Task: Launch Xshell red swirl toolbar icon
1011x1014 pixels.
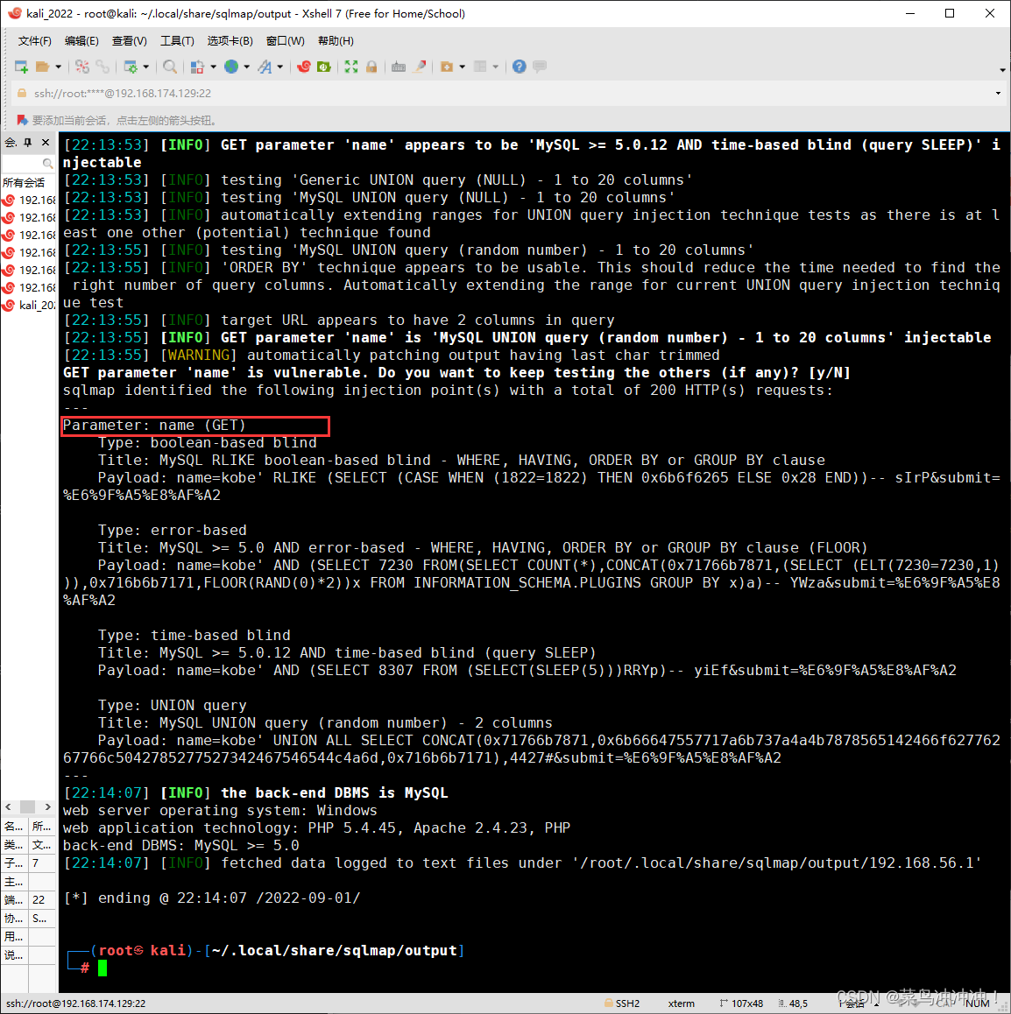Action: point(304,67)
